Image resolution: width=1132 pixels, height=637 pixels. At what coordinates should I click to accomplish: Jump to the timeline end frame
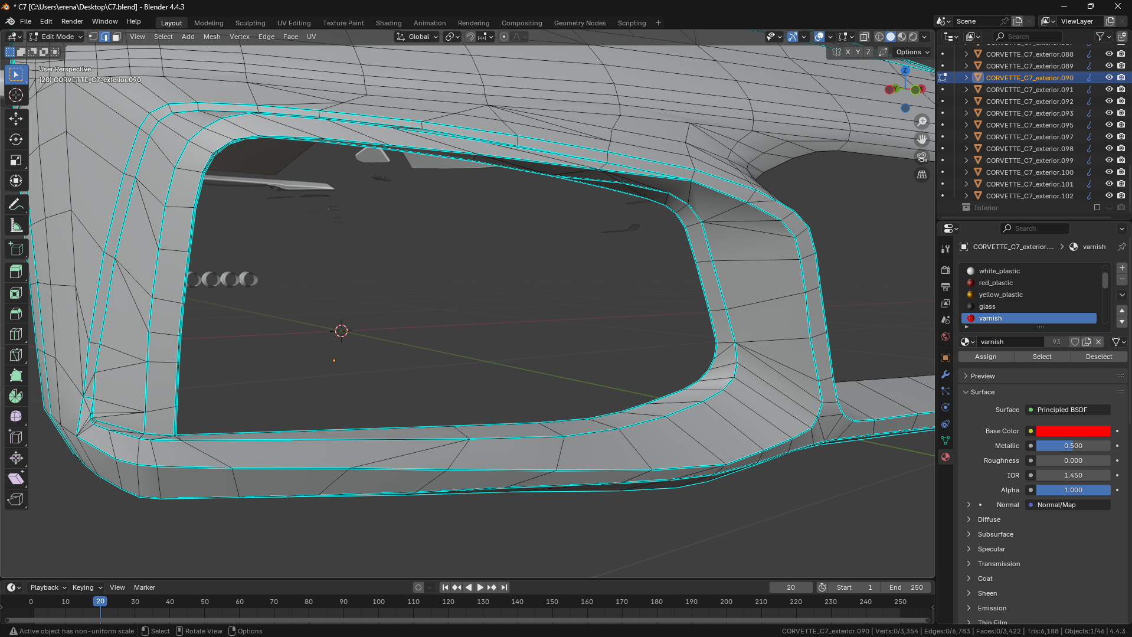pos(504,587)
